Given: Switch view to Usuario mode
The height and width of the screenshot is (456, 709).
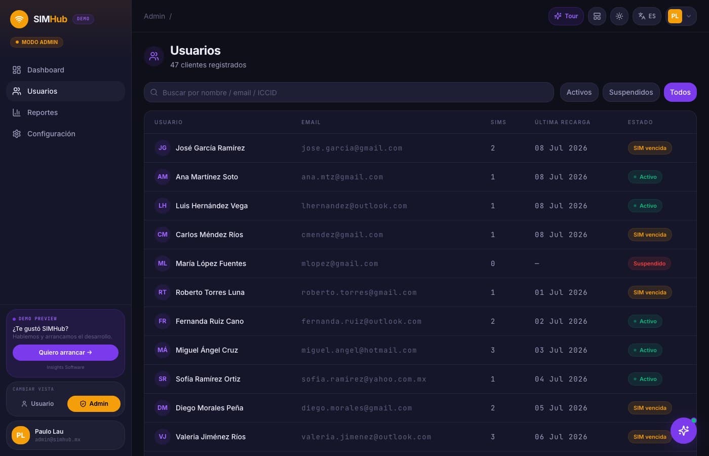Looking at the screenshot, I should pyautogui.click(x=38, y=404).
